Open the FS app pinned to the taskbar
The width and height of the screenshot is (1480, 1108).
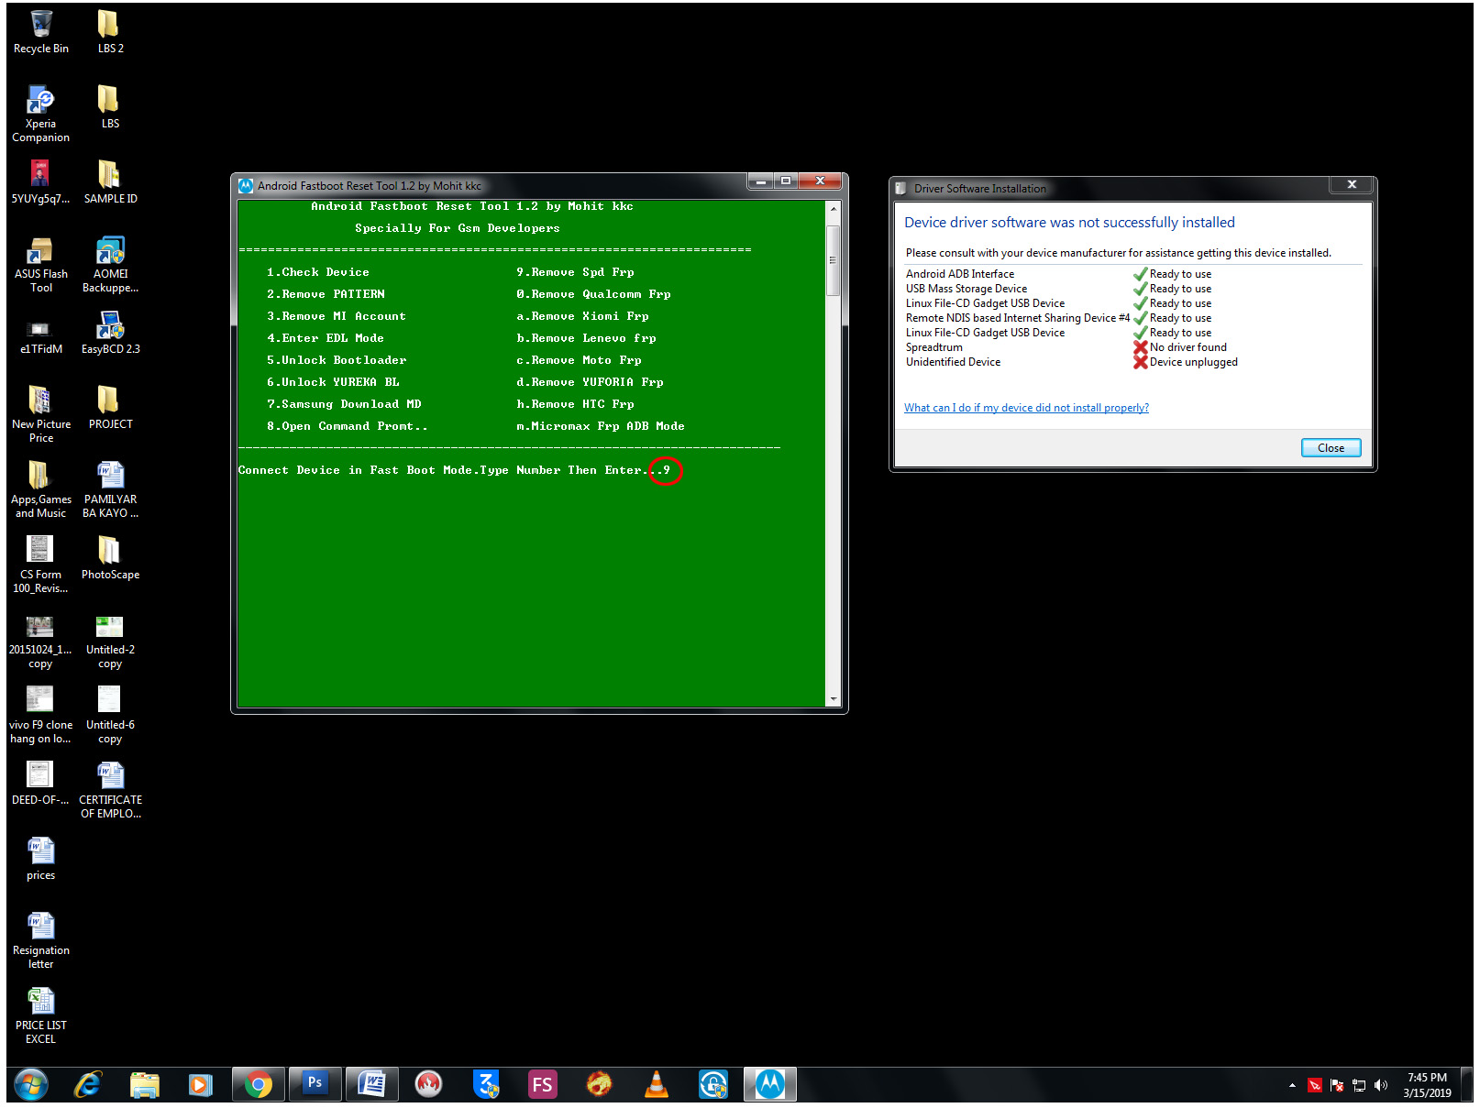543,1085
